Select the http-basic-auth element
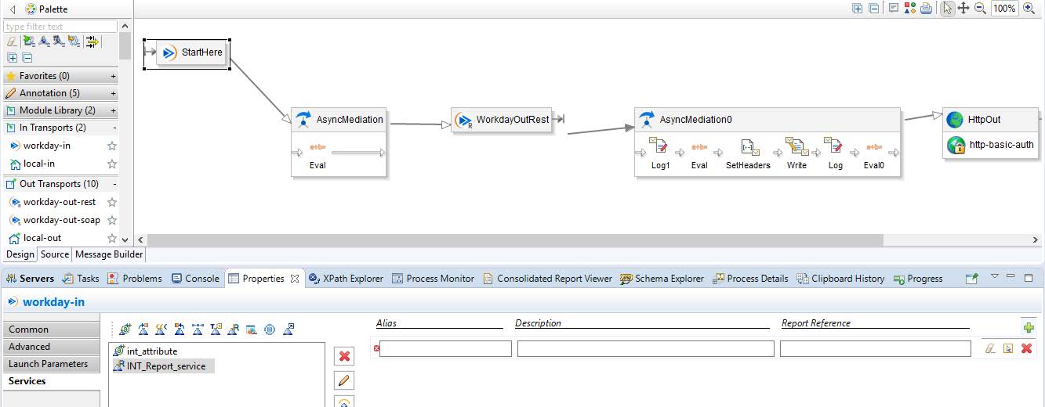 (991, 145)
